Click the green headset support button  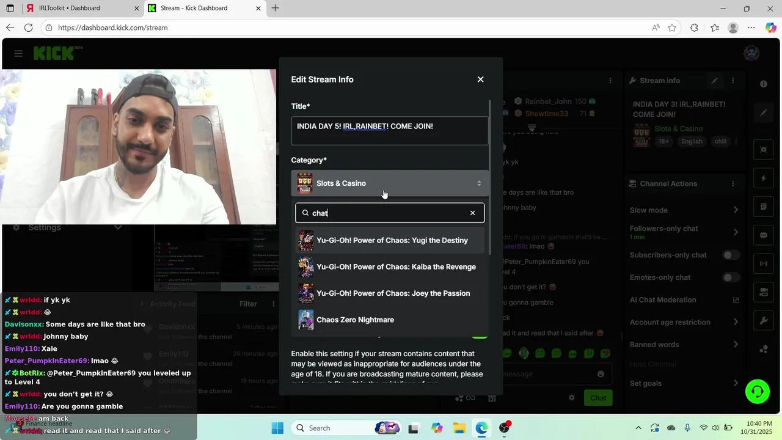click(758, 391)
